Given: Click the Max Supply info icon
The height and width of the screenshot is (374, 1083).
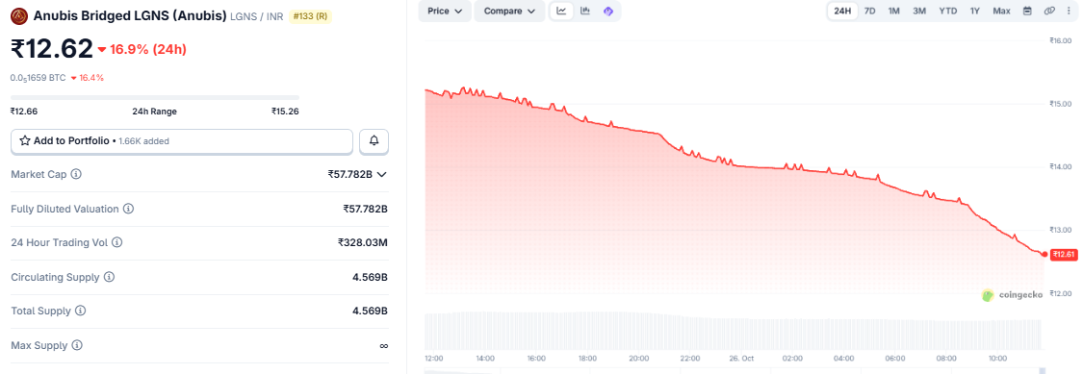Looking at the screenshot, I should pos(77,345).
